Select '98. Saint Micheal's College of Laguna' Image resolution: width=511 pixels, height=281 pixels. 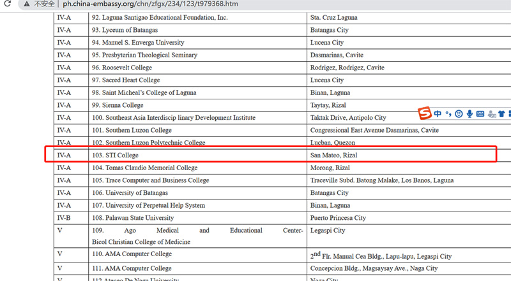(144, 92)
